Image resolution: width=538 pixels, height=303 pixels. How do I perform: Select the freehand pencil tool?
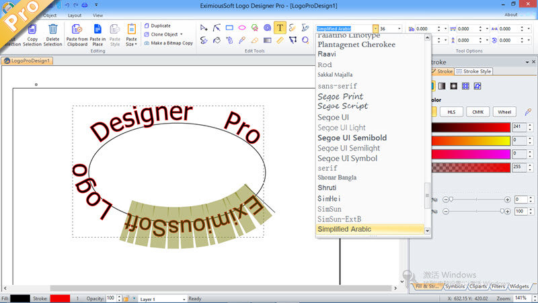click(x=293, y=28)
